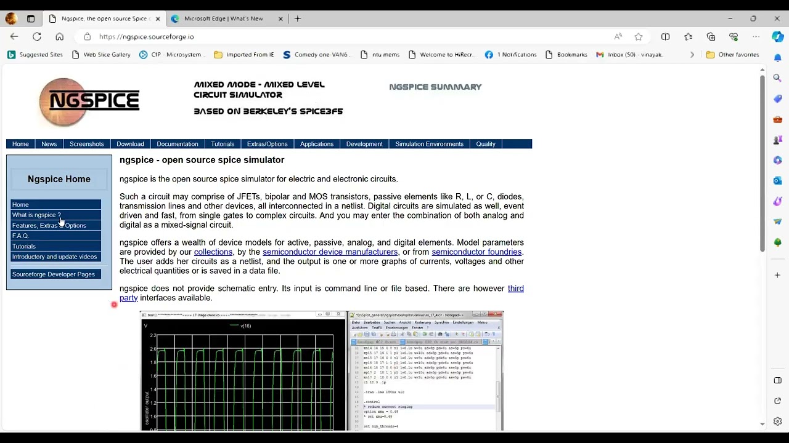789x443 pixels.
Task: Open the ntu mems bookmark
Action: [380, 55]
